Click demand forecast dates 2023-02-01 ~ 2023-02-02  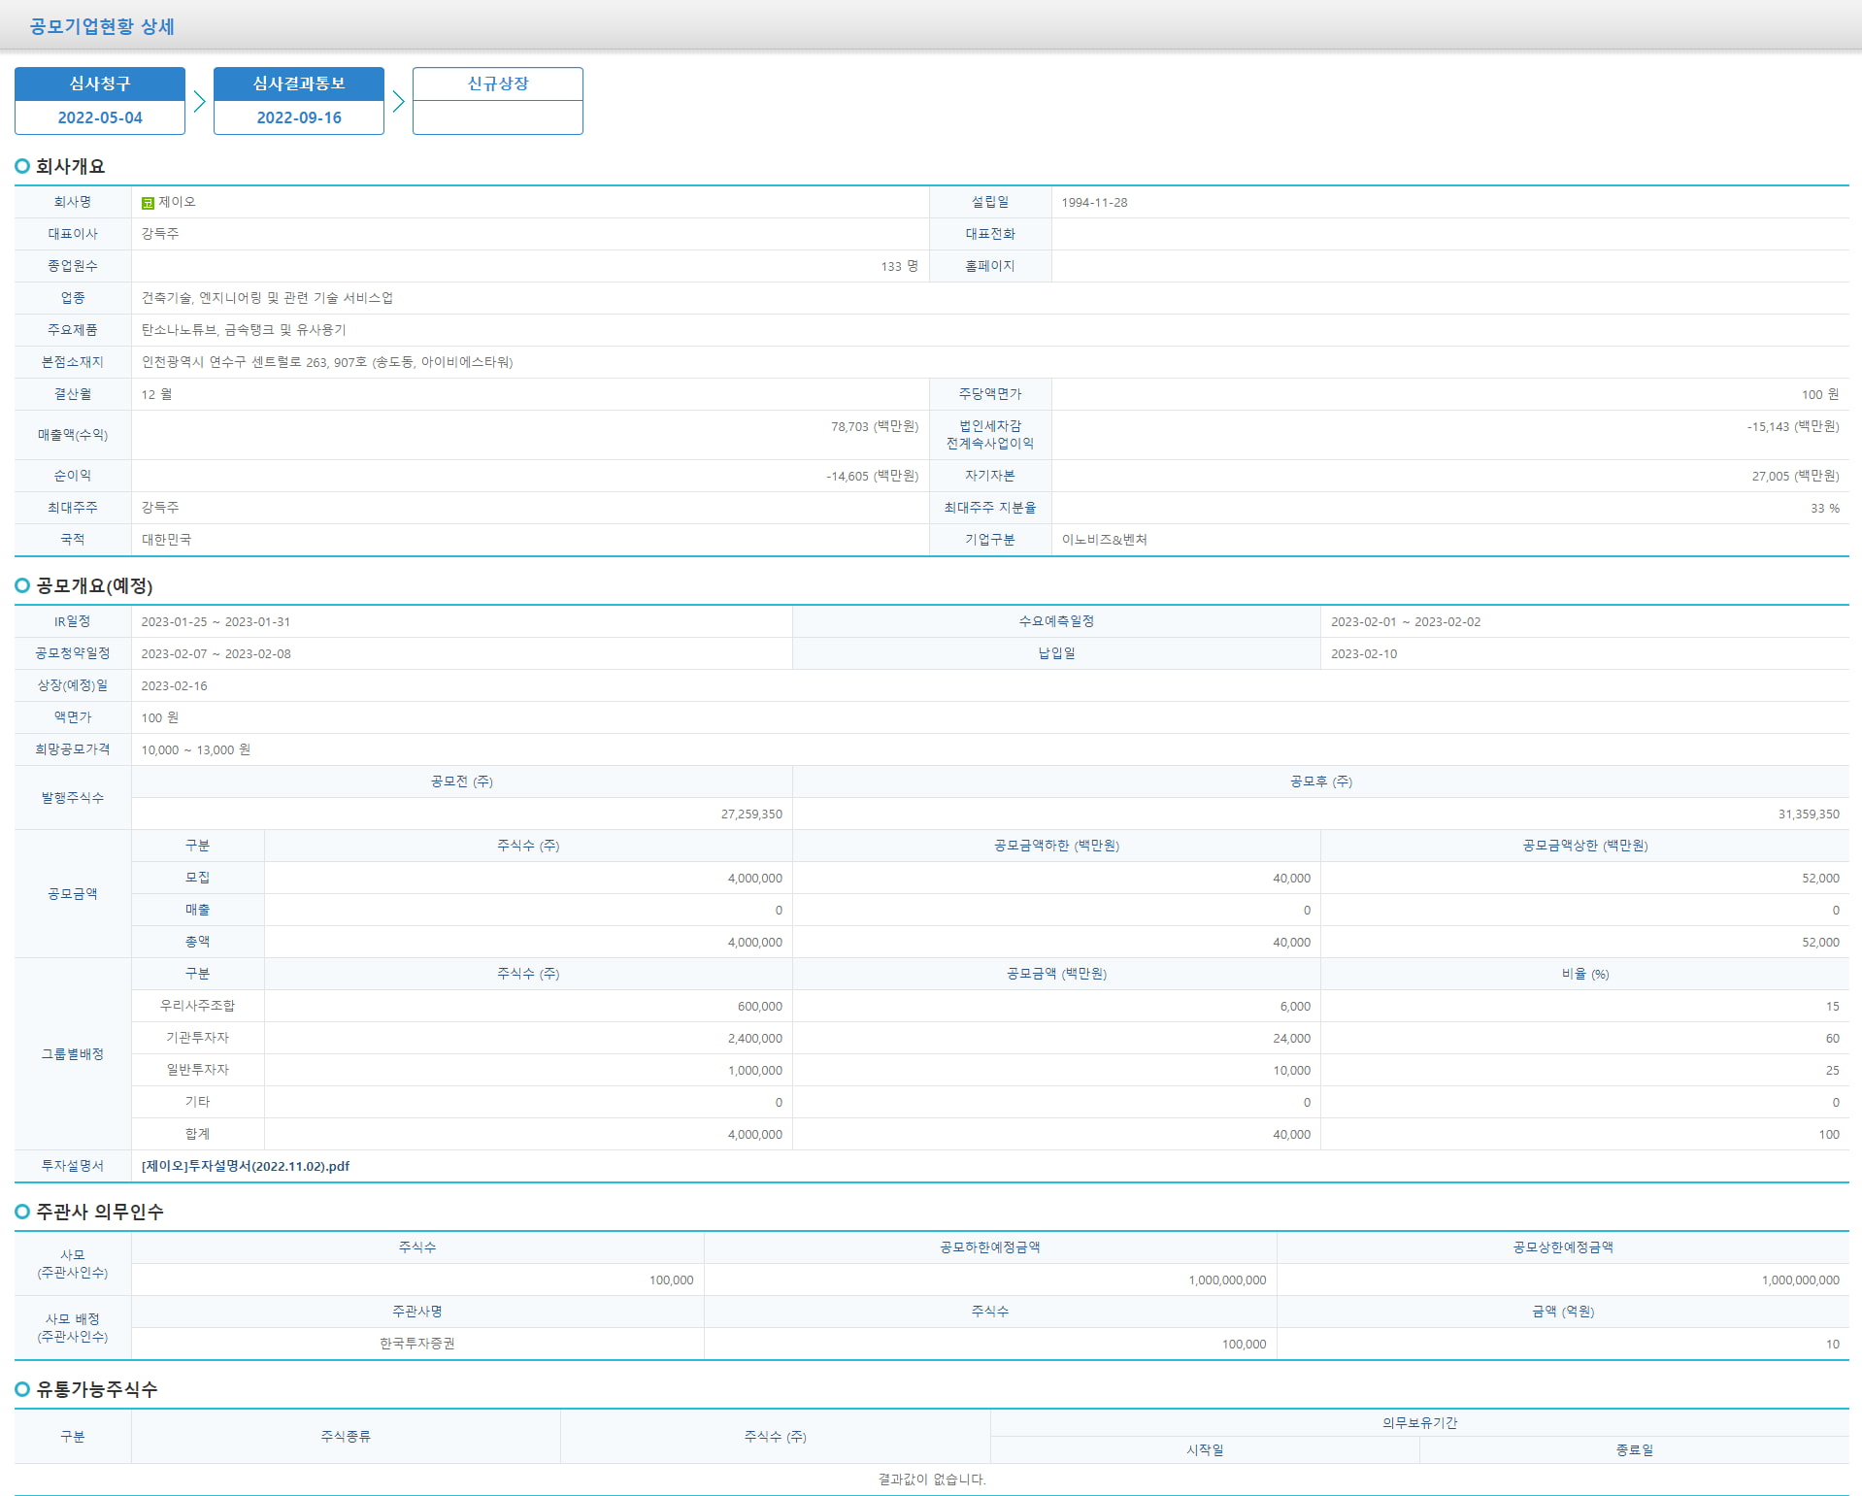tap(1406, 622)
